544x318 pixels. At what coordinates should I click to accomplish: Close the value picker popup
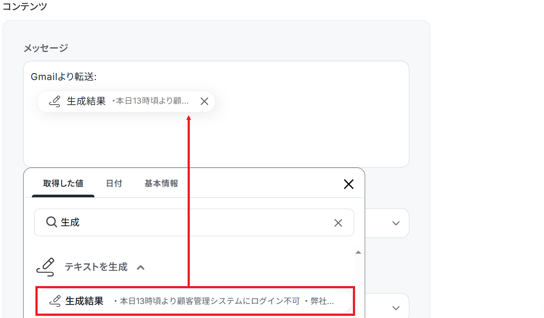[349, 184]
